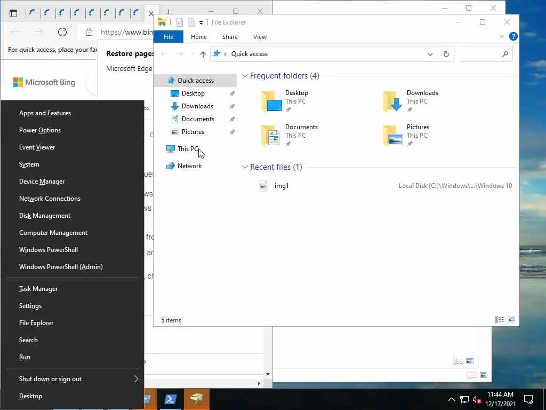Click the Explorer search box
546x410 pixels.
[486, 54]
